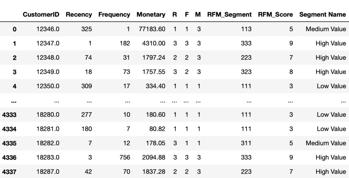Click Low Value in row 4
Screen dimensions: 349x178
pos(331,86)
